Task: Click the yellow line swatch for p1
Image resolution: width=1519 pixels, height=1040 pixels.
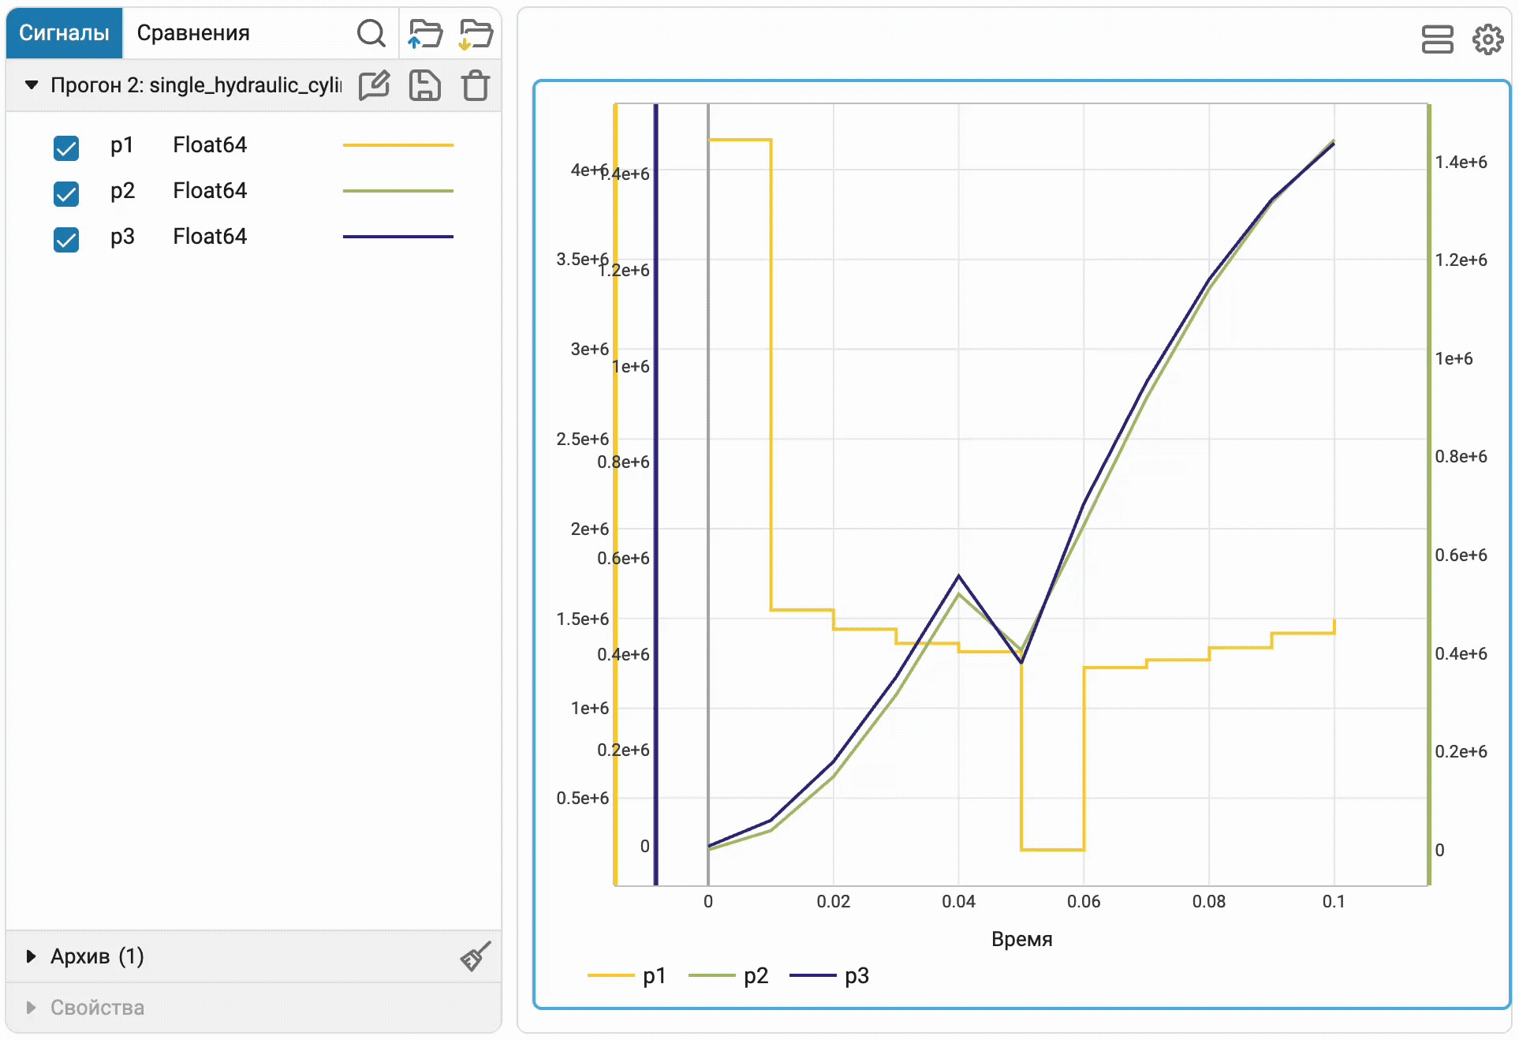Action: pos(397,145)
